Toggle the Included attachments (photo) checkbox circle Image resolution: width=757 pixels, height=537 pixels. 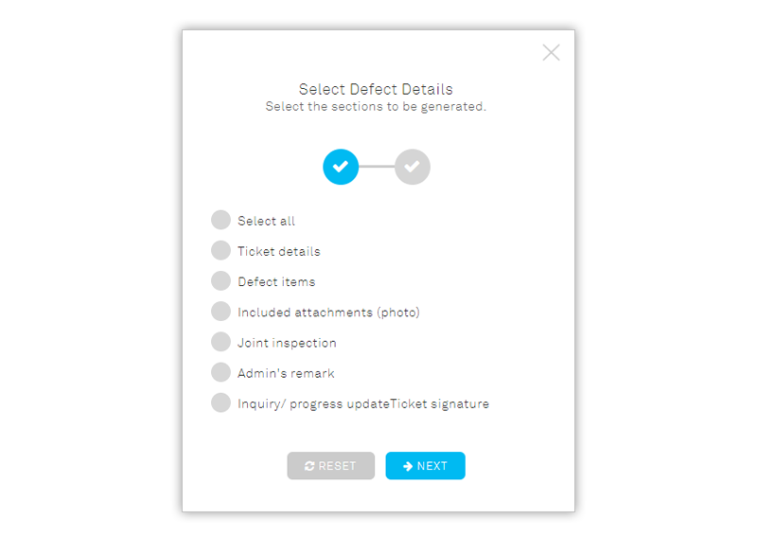coord(220,312)
